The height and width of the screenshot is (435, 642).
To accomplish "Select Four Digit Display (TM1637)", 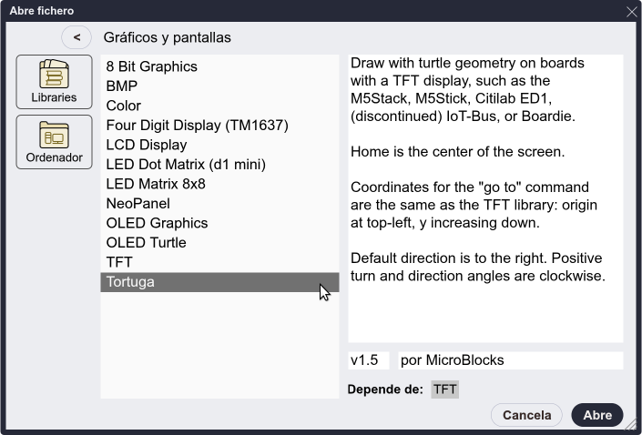I will 197,126.
